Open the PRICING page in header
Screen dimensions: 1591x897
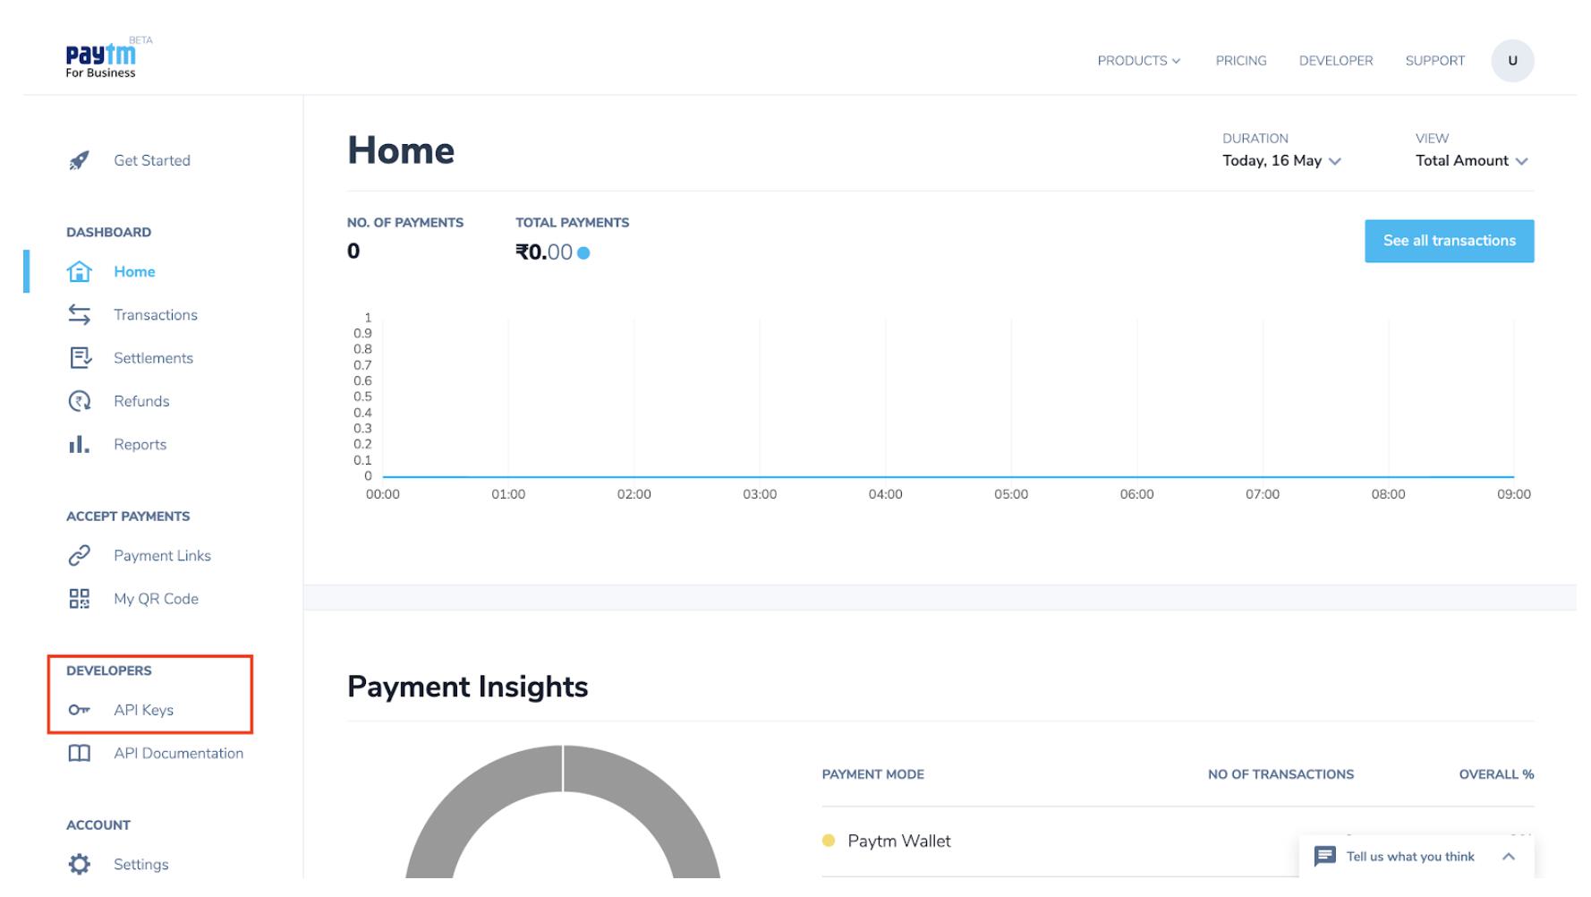pyautogui.click(x=1240, y=61)
